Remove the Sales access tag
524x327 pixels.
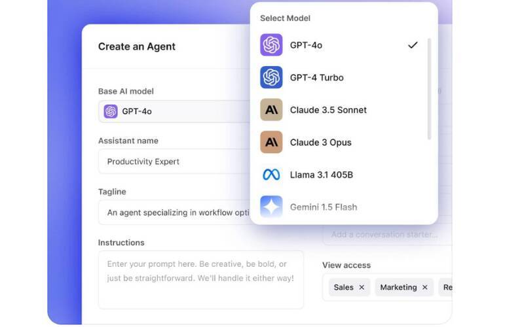coord(362,287)
